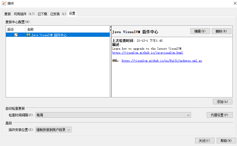Click the 名称 column header
This screenshot has height=146, width=237.
68,29
